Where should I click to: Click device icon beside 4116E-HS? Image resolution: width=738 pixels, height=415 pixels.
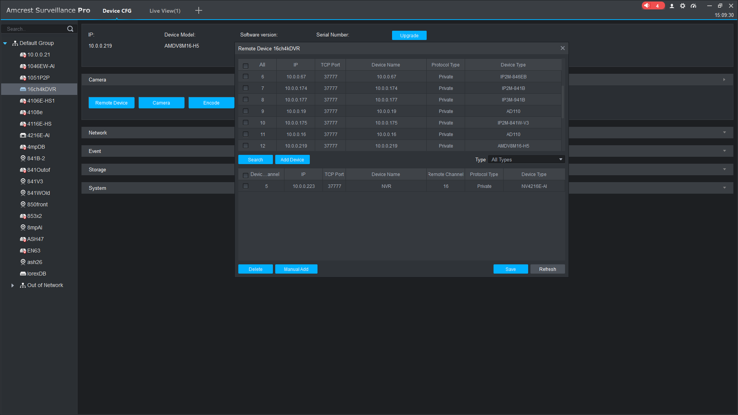23,124
